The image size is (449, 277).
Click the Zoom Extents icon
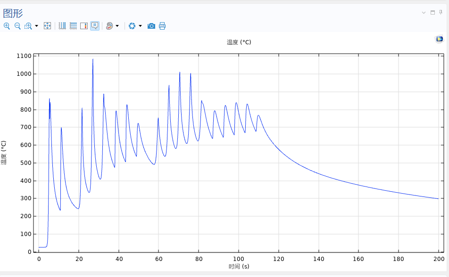click(47, 26)
